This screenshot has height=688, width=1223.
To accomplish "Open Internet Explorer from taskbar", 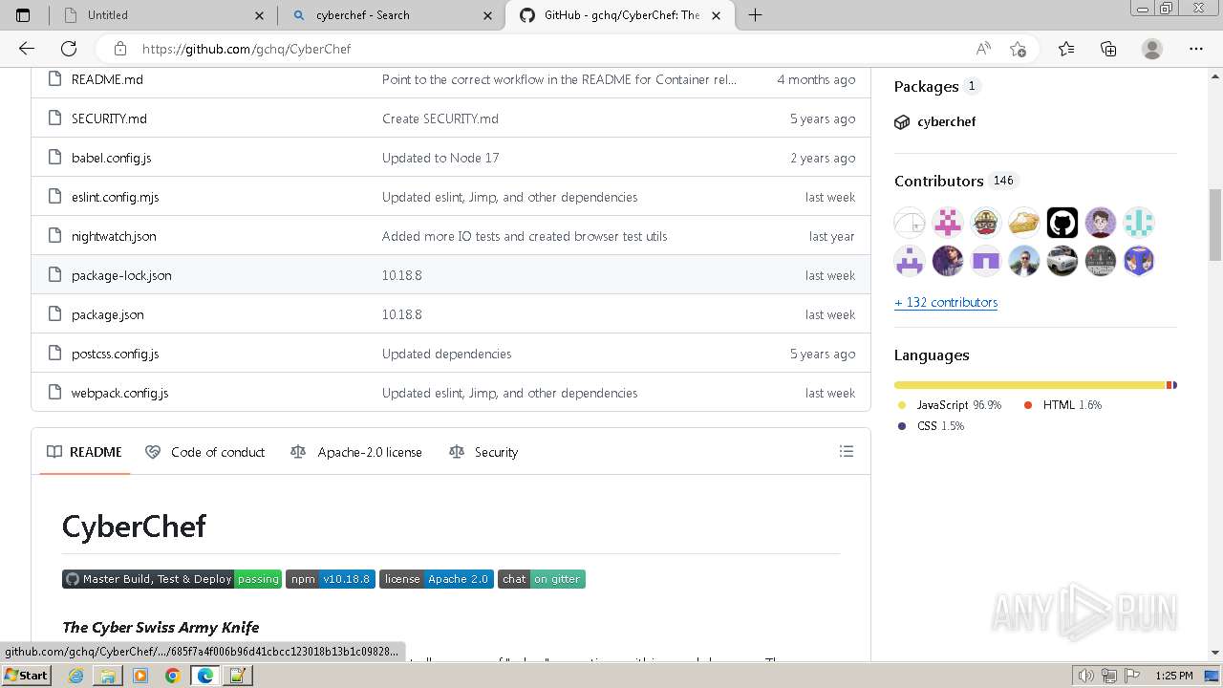I will coord(75,676).
